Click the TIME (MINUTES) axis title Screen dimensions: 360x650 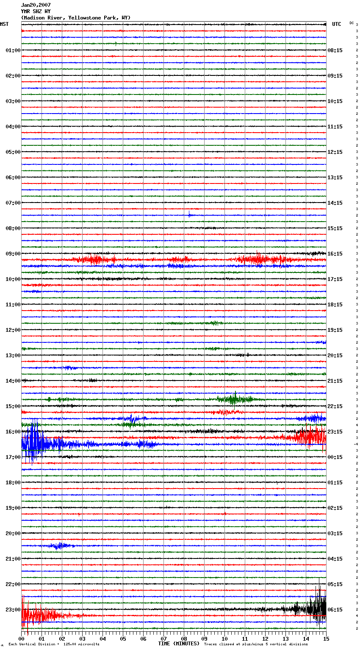[179, 644]
